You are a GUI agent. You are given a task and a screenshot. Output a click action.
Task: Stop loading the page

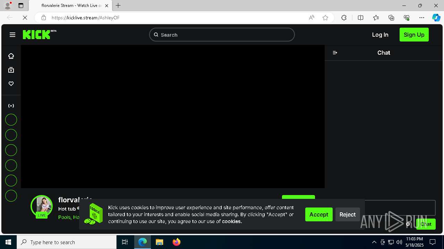pyautogui.click(x=25, y=18)
